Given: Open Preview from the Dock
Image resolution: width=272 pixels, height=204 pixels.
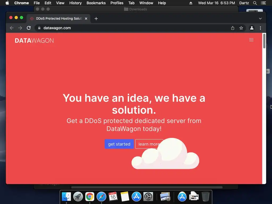Looking at the screenshot, I should 165,197.
